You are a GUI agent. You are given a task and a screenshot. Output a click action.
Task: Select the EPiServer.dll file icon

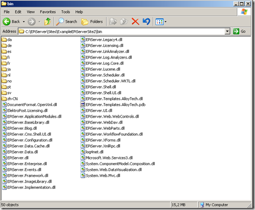(x=4, y=158)
